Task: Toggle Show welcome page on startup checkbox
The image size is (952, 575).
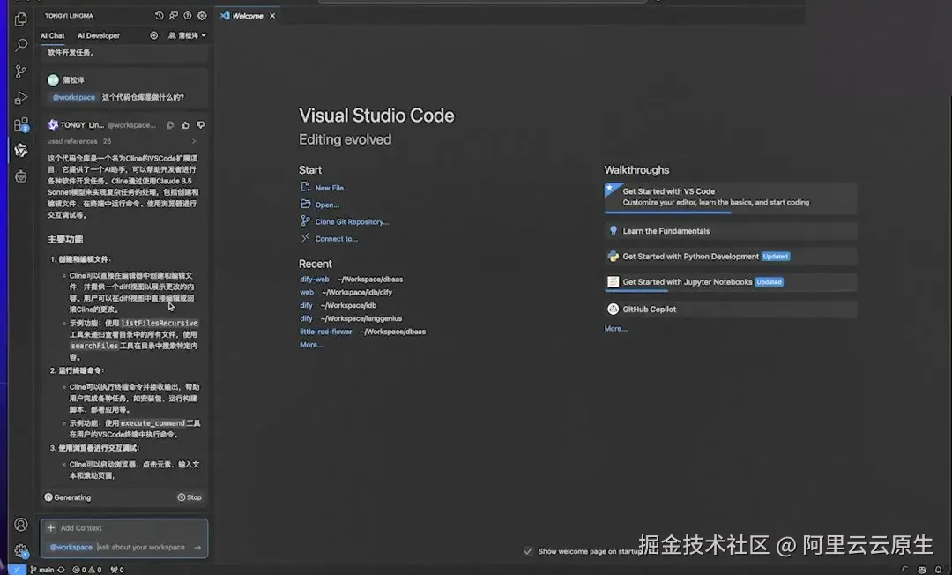Action: (x=528, y=551)
